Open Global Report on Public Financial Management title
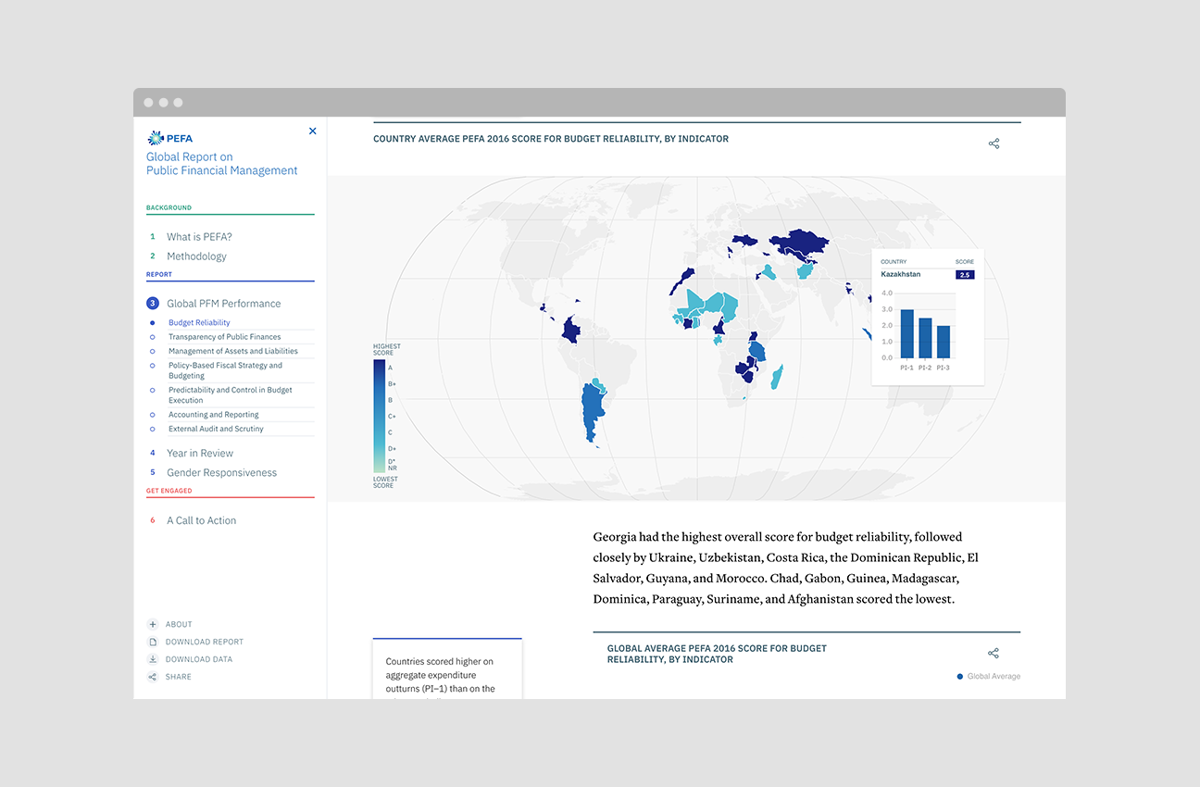The image size is (1200, 787). pos(222,164)
